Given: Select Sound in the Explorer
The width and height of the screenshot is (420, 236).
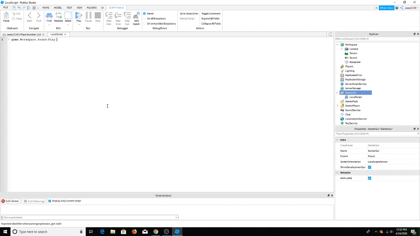Looking at the screenshot, I should click(x=353, y=58).
